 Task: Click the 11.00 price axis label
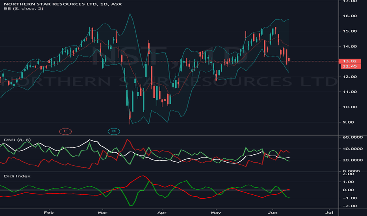pos(350,92)
